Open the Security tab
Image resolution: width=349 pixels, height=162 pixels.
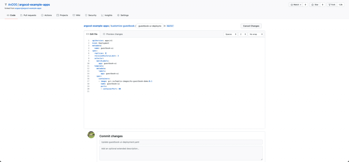[91, 15]
